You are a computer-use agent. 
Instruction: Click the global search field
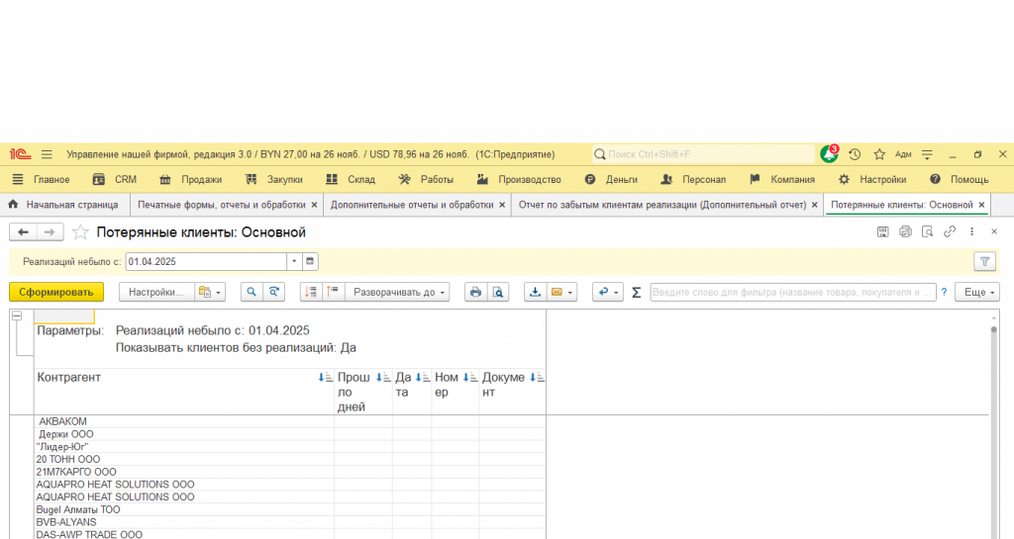pos(704,154)
